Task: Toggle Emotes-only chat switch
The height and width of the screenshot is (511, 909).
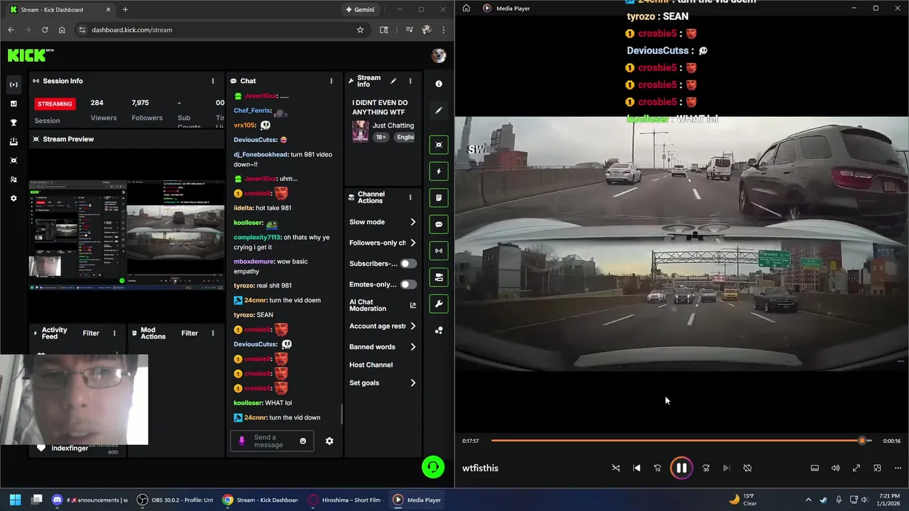Action: pos(408,285)
